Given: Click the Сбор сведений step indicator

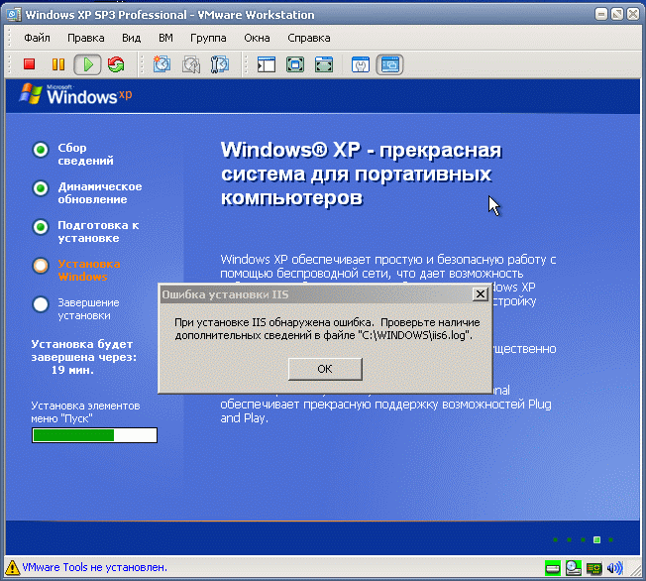Looking at the screenshot, I should 41,150.
